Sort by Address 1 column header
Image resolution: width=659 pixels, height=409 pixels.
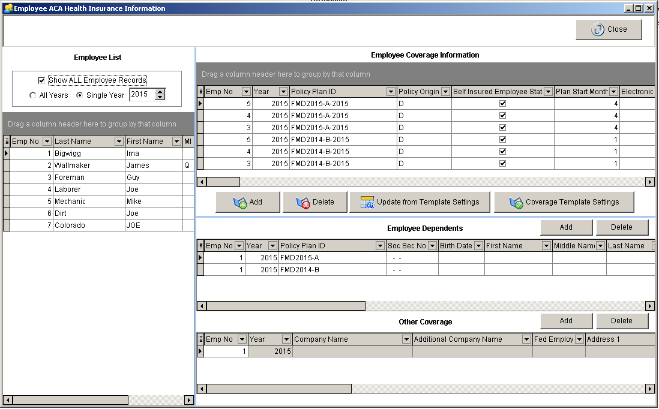621,339
